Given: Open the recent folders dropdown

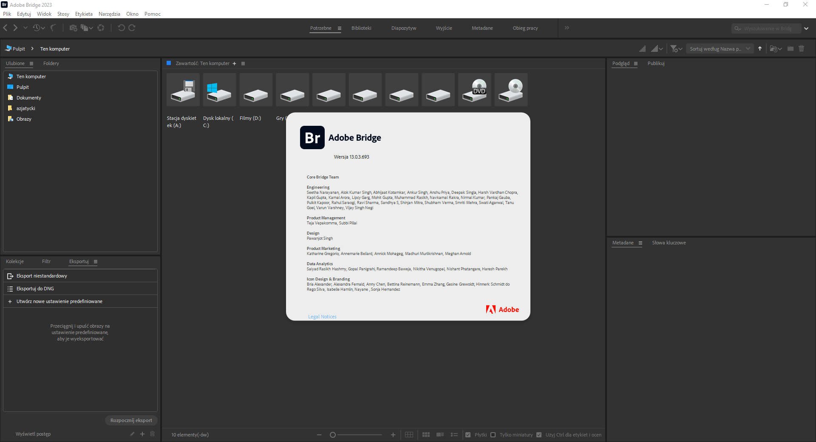Looking at the screenshot, I should [x=776, y=49].
